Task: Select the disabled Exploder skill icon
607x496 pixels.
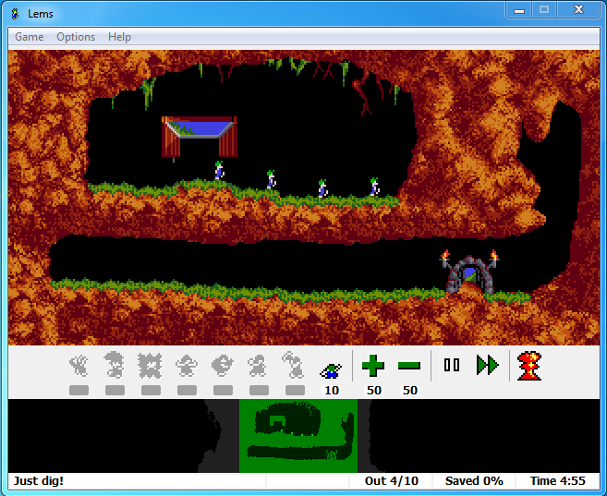Action: pyautogui.click(x=151, y=365)
